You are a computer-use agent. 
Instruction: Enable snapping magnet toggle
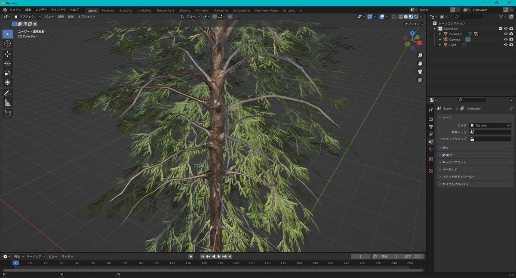pos(215,17)
